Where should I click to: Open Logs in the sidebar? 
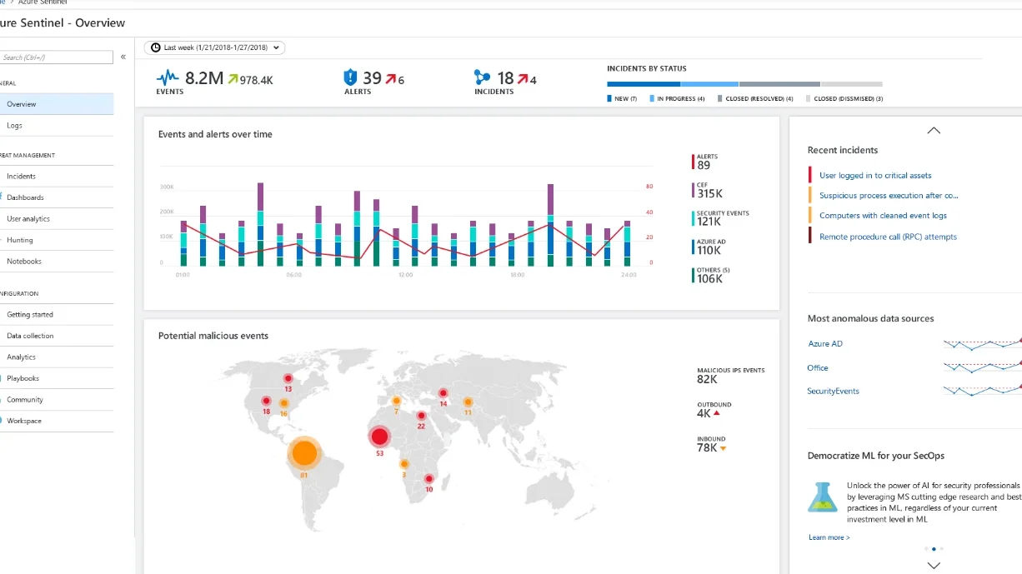click(57, 125)
